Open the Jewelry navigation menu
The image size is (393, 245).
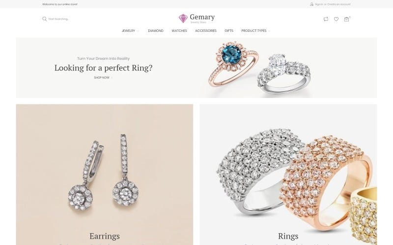click(x=128, y=31)
